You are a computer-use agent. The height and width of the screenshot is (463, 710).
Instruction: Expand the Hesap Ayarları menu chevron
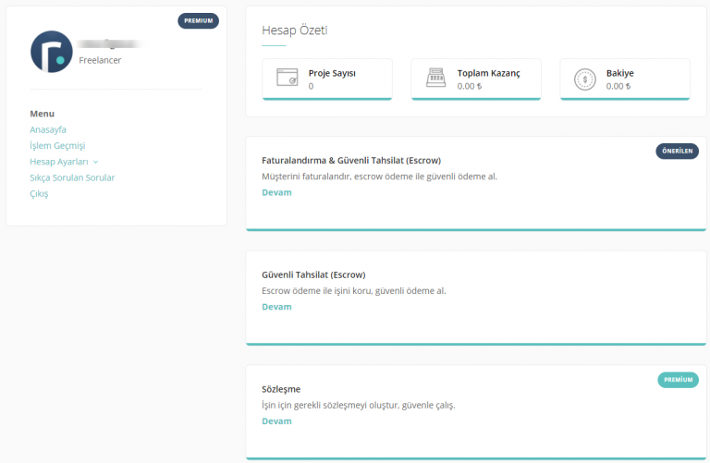[x=95, y=162]
